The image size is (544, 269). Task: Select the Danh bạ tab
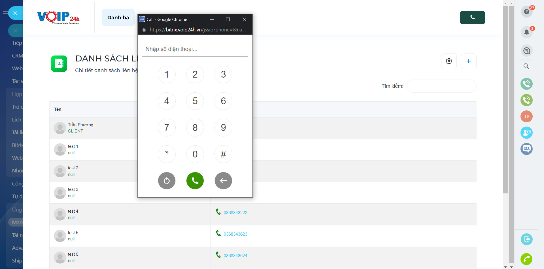(x=118, y=18)
